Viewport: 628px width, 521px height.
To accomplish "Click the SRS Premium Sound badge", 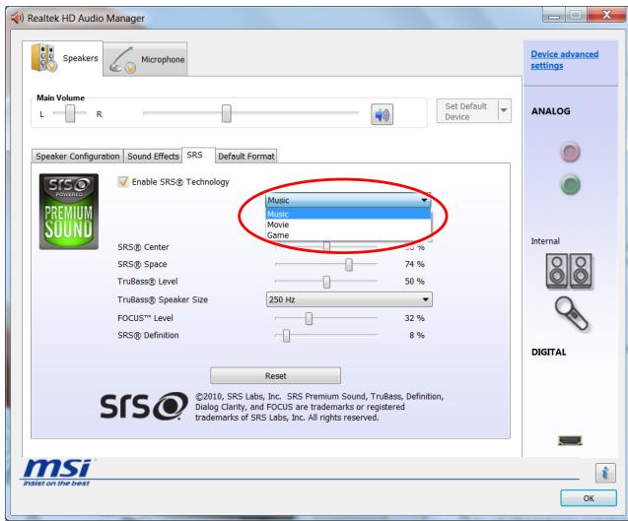I will [x=68, y=212].
